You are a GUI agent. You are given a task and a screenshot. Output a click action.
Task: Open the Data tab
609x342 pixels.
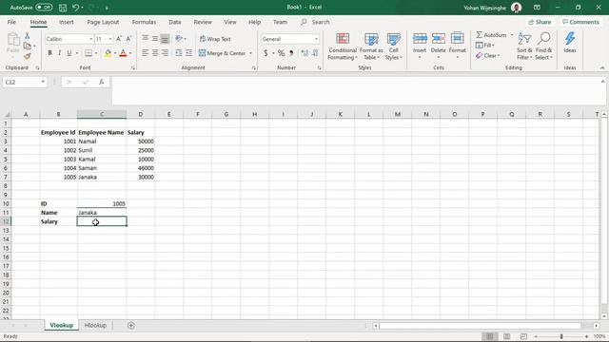point(175,22)
